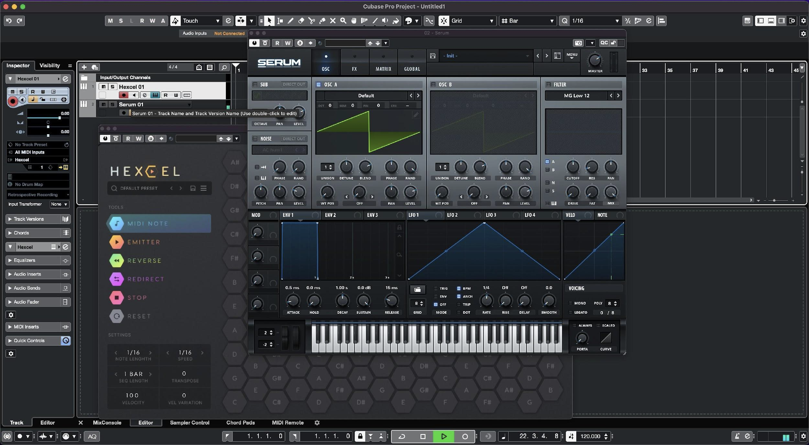Mute the Hexcel 01 track
Screen dimensions: 809x445
104,87
